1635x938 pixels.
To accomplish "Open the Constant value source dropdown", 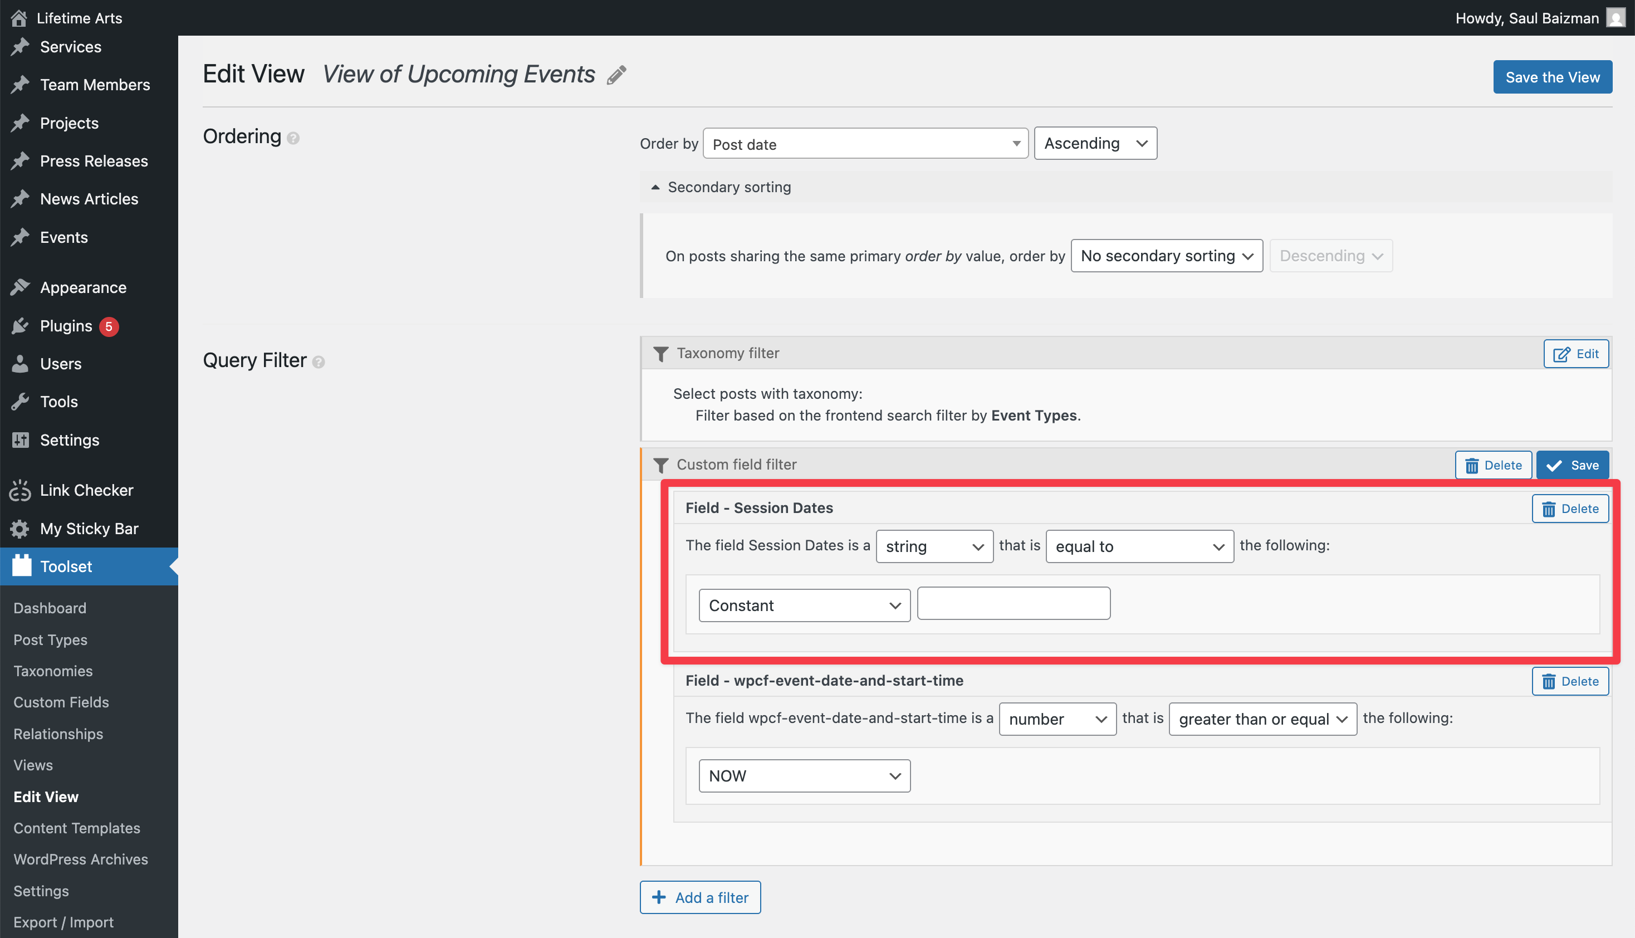I will [x=804, y=605].
